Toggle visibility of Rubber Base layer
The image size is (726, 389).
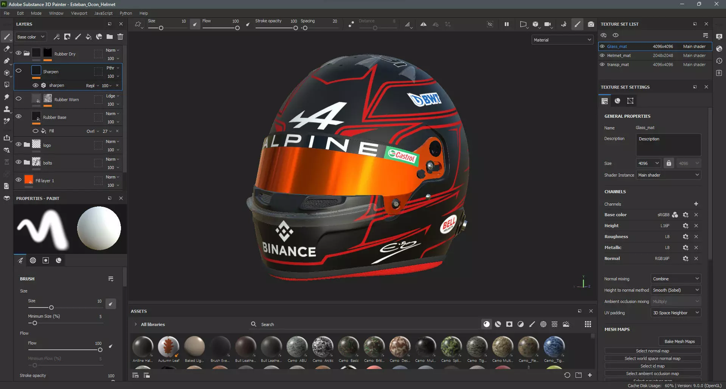click(19, 116)
